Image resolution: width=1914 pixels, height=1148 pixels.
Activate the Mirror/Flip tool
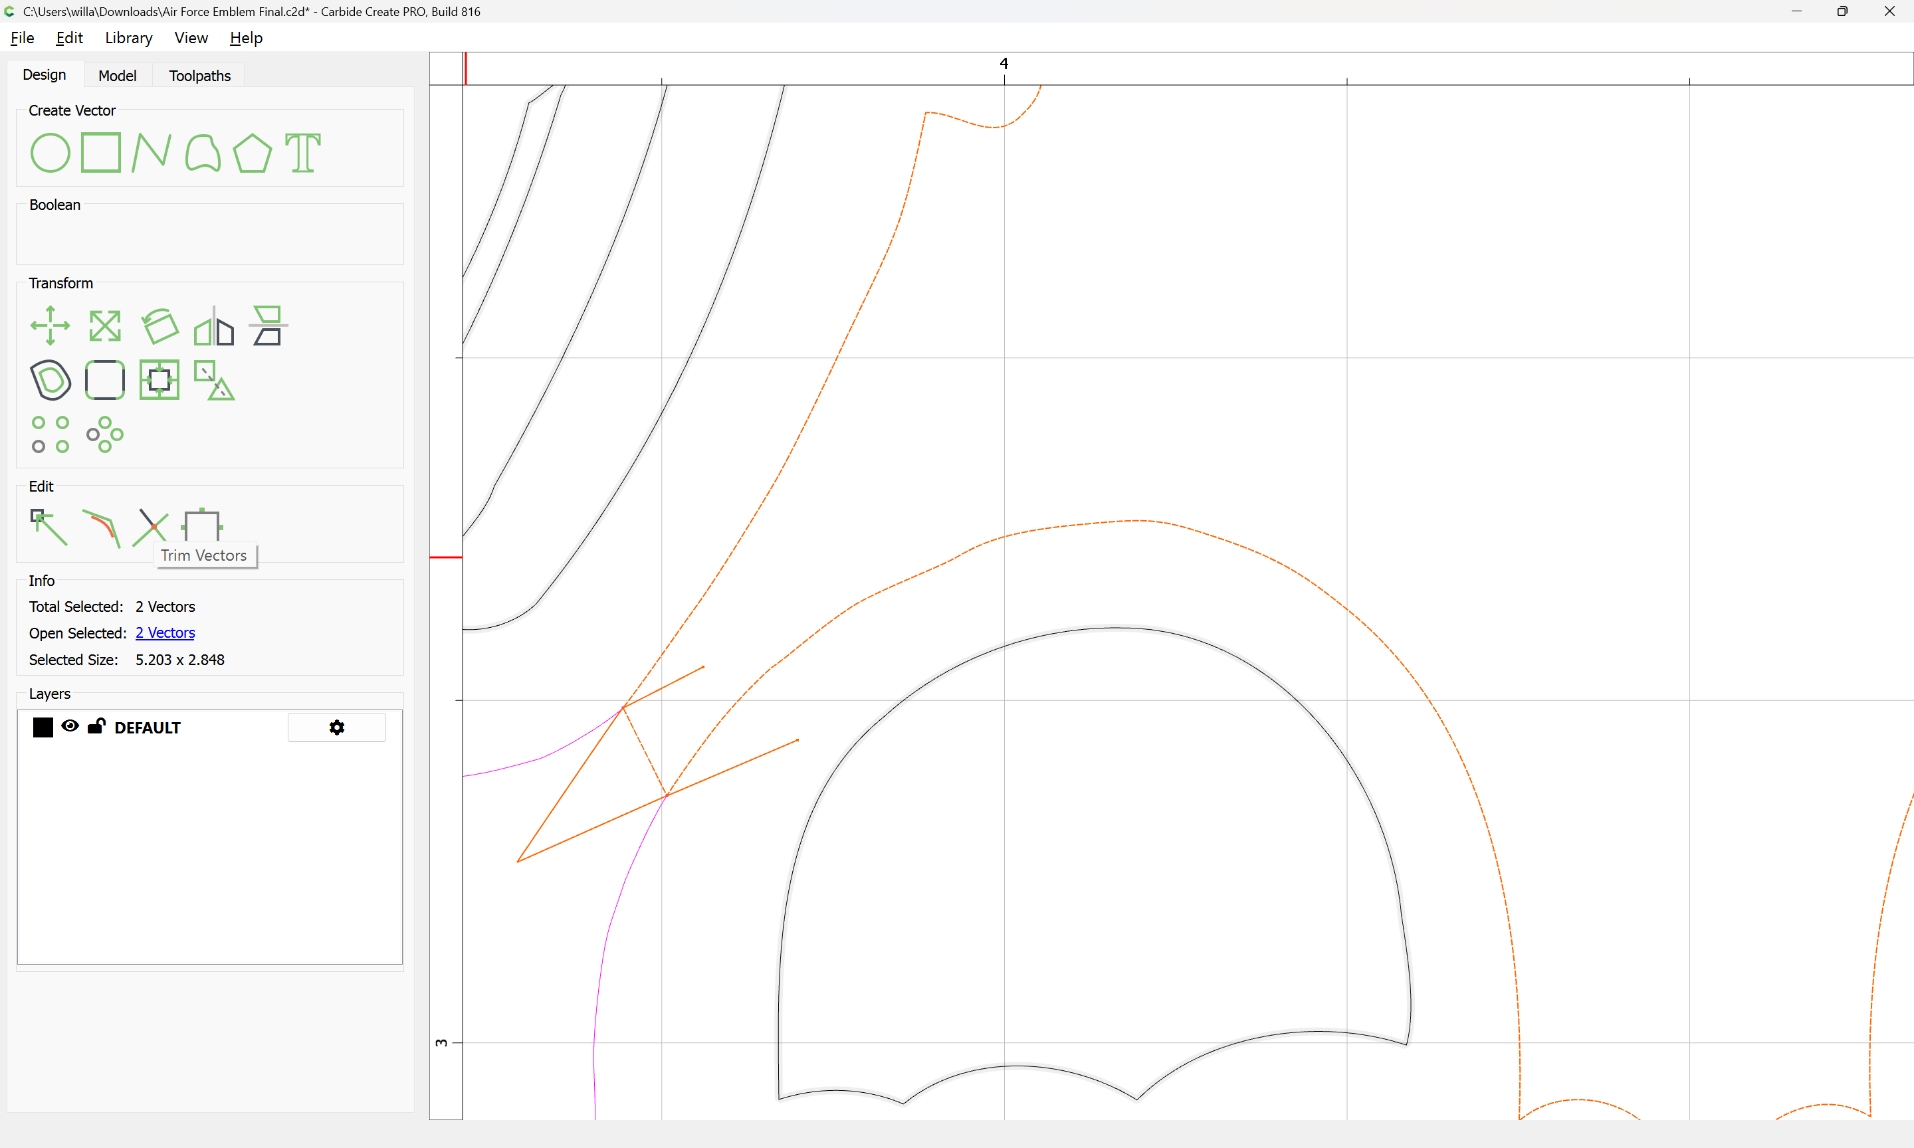point(214,326)
